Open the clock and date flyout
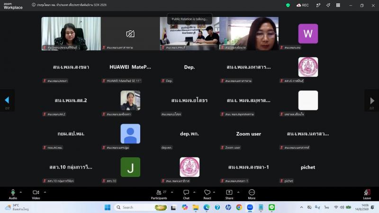The height and width of the screenshot is (213, 379). point(362,207)
